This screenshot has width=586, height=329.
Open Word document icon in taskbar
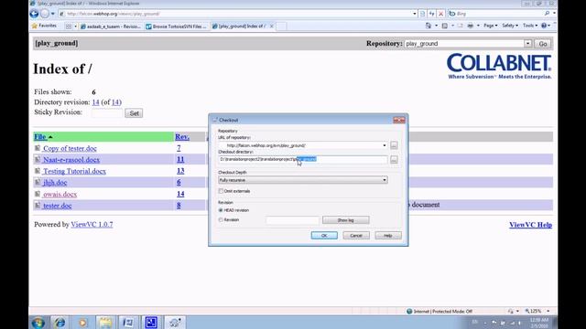[128, 323]
